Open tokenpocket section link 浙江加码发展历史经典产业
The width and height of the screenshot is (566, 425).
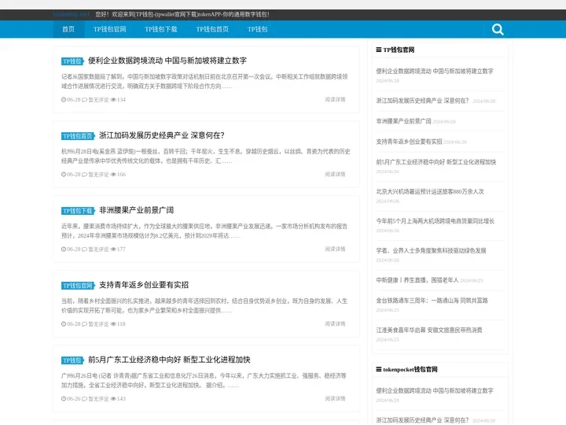point(422,420)
